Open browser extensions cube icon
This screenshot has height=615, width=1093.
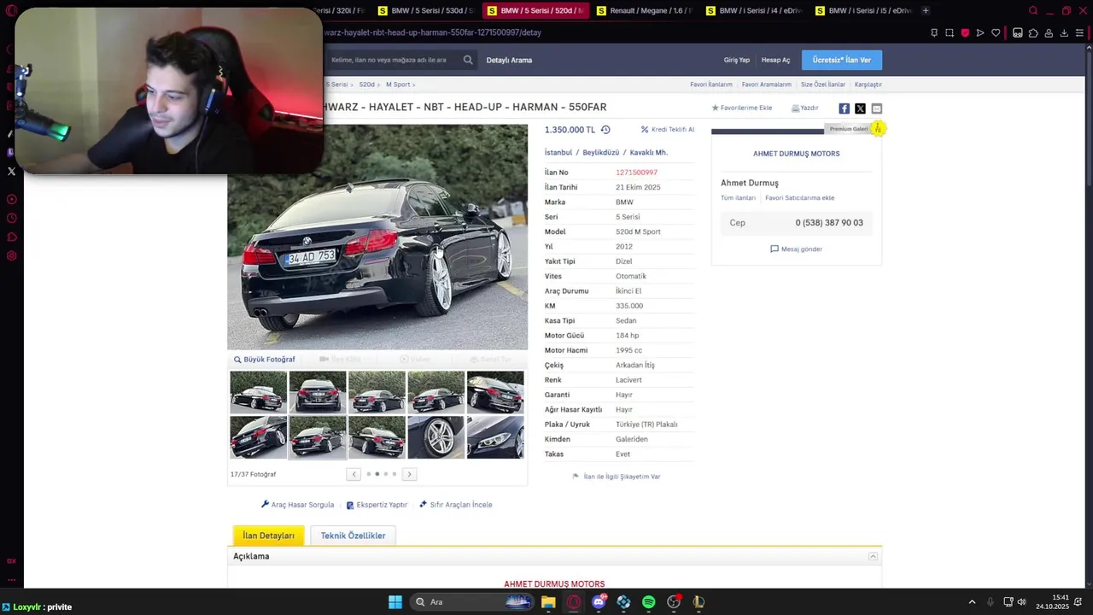[1033, 33]
